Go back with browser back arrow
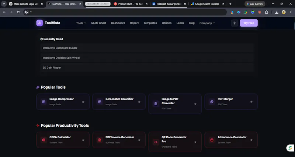Image resolution: width=295 pixels, height=157 pixels. click(4, 12)
